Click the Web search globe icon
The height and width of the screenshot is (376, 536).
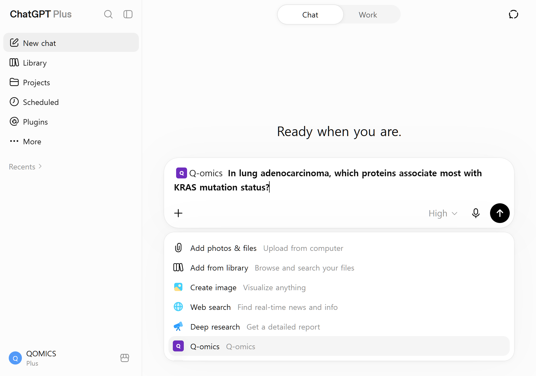(x=178, y=307)
